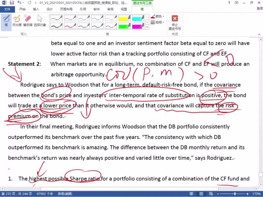Click 停止墨迹书写 stop inking button
Screen dimensions: 263x197
coord(175,22)
